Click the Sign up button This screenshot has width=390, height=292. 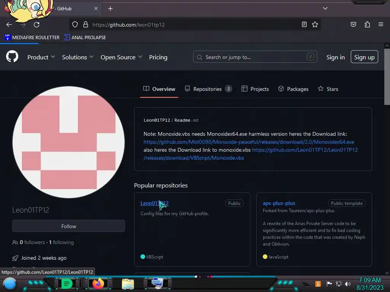pos(364,57)
